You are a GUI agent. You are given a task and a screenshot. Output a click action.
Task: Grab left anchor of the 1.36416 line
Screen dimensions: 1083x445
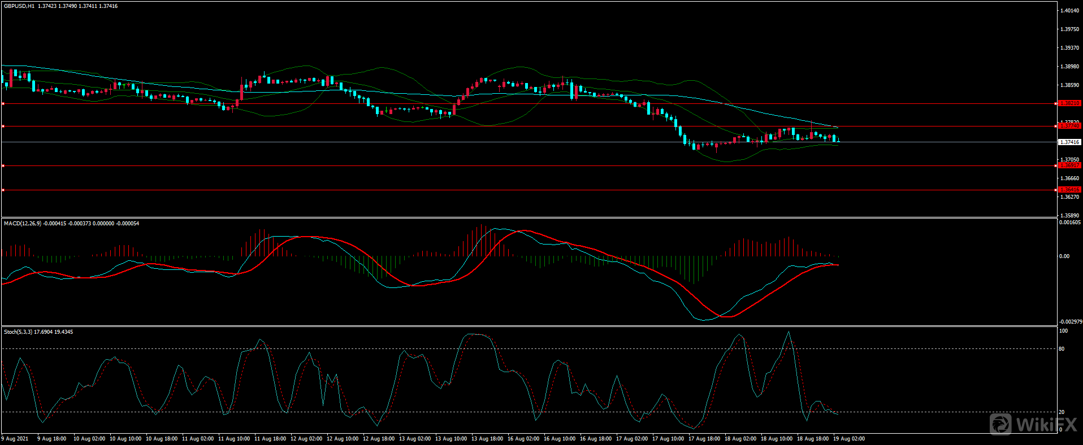[3, 190]
